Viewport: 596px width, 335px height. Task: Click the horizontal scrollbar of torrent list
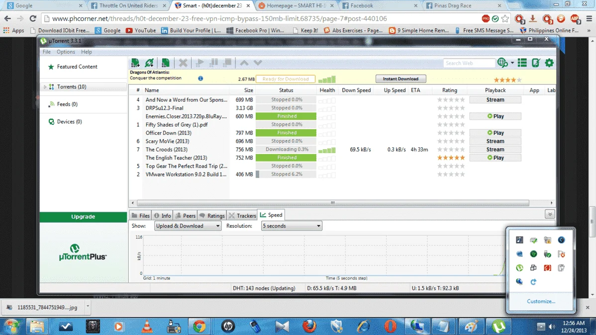coord(333,203)
